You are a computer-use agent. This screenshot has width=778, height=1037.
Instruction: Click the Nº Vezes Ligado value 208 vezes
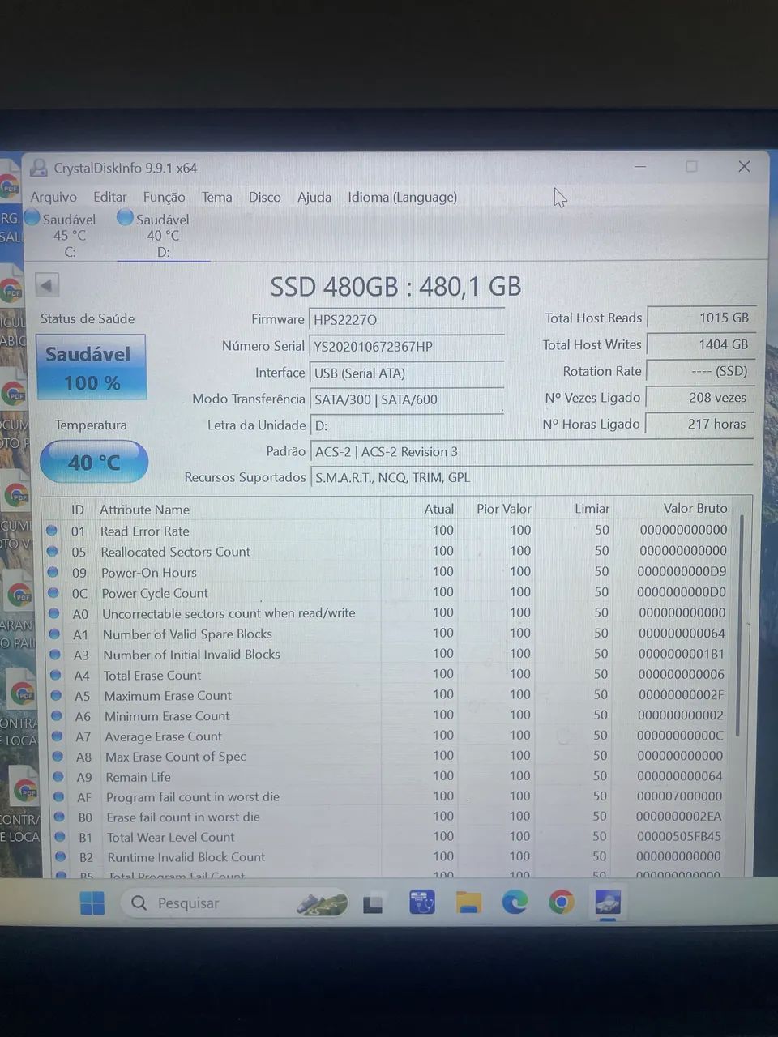click(701, 397)
